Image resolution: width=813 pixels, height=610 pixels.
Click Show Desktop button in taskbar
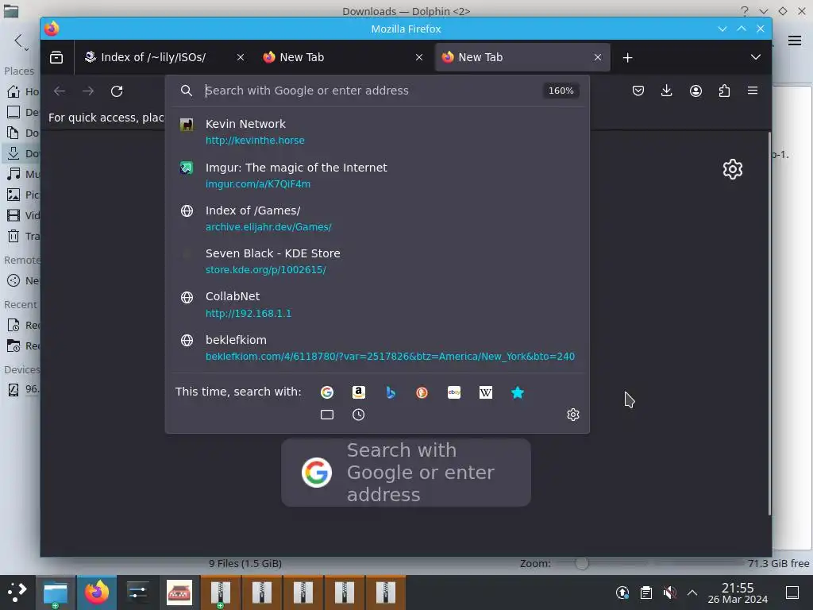[x=792, y=593]
